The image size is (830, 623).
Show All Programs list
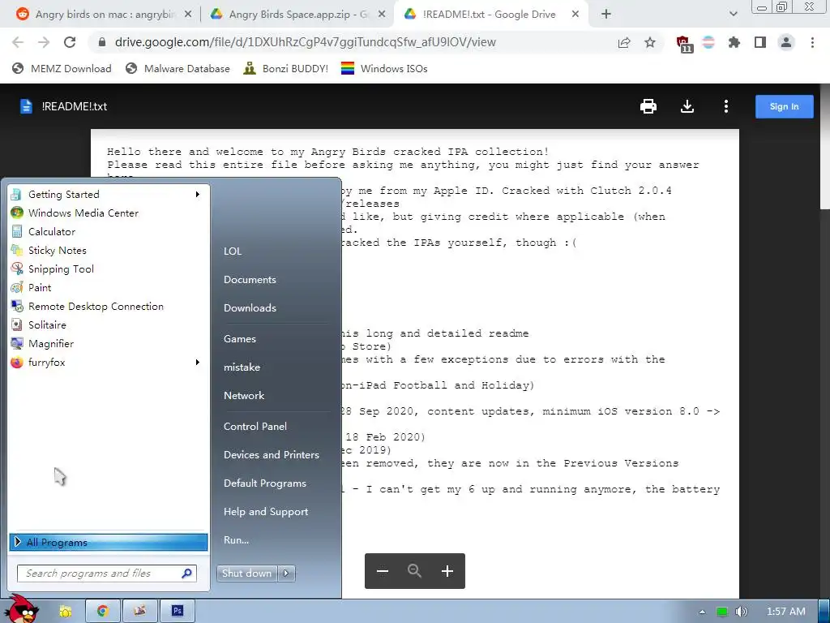coord(108,542)
